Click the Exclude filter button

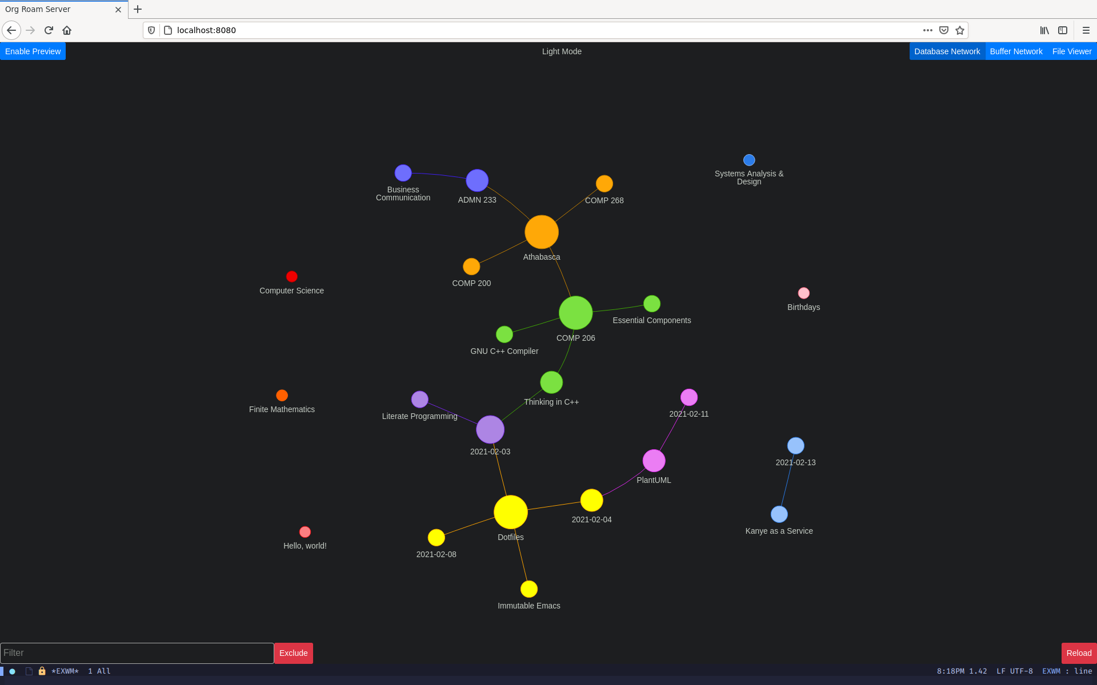click(292, 652)
